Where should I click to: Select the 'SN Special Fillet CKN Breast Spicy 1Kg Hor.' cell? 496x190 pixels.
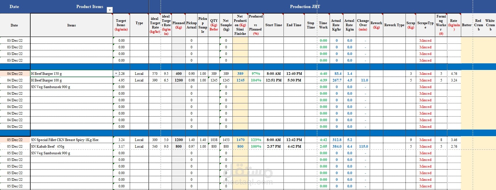[x=72, y=140]
